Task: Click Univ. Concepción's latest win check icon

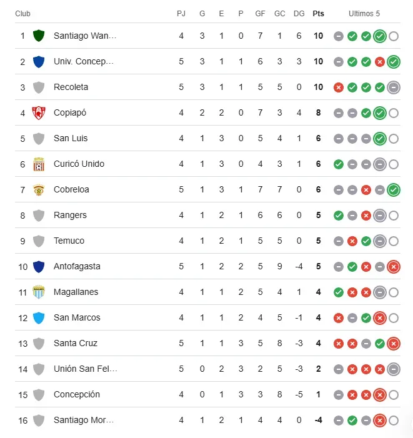Action: click(393, 61)
